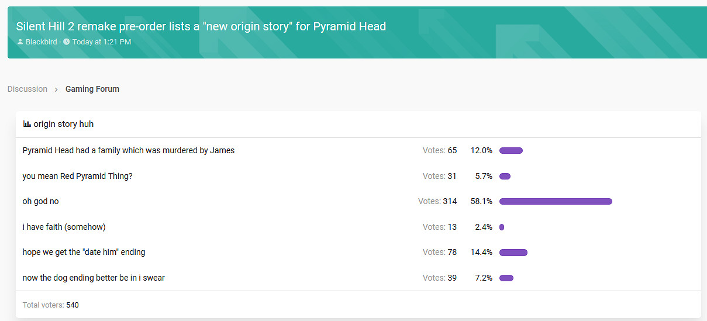Click the breadcrumb chevron after Discussion
The image size is (707, 321).
[56, 89]
